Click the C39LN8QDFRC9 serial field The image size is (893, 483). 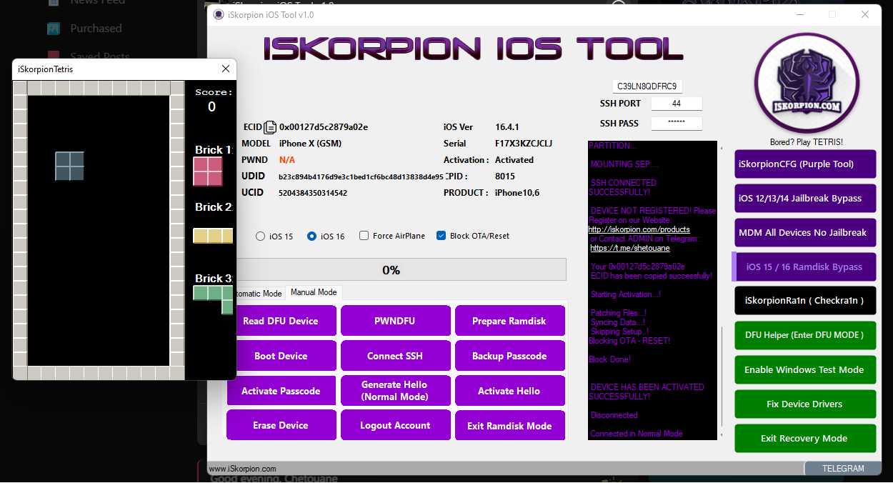[x=647, y=86]
